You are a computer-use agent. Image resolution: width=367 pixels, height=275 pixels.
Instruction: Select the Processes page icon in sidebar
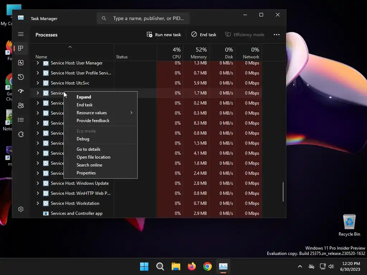pos(21,48)
